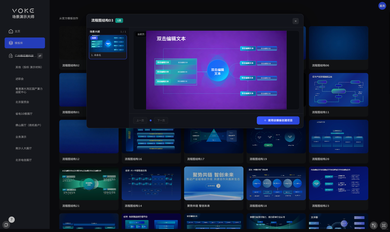Open the help question mark button

pos(11,220)
